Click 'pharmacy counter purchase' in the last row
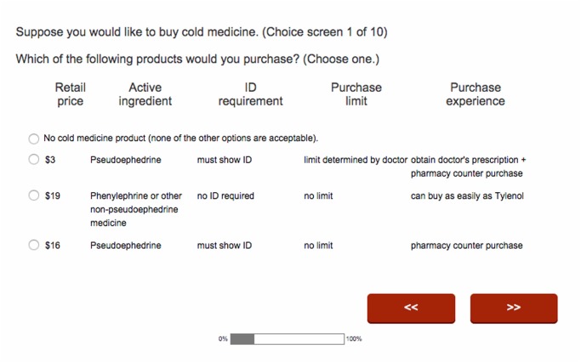 point(466,246)
